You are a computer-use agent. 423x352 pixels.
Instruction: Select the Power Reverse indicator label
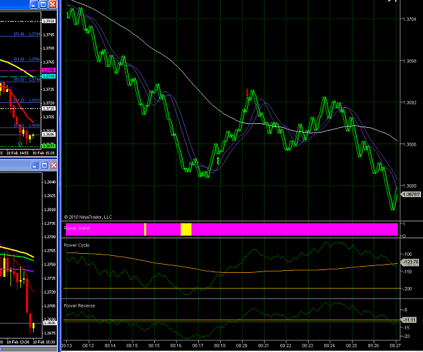click(x=79, y=305)
